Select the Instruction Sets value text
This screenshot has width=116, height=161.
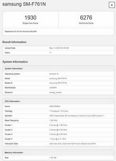tap(73, 144)
